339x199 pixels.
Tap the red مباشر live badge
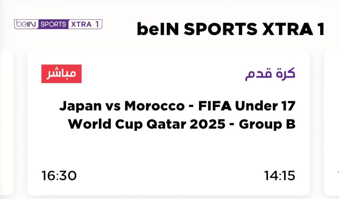[61, 74]
